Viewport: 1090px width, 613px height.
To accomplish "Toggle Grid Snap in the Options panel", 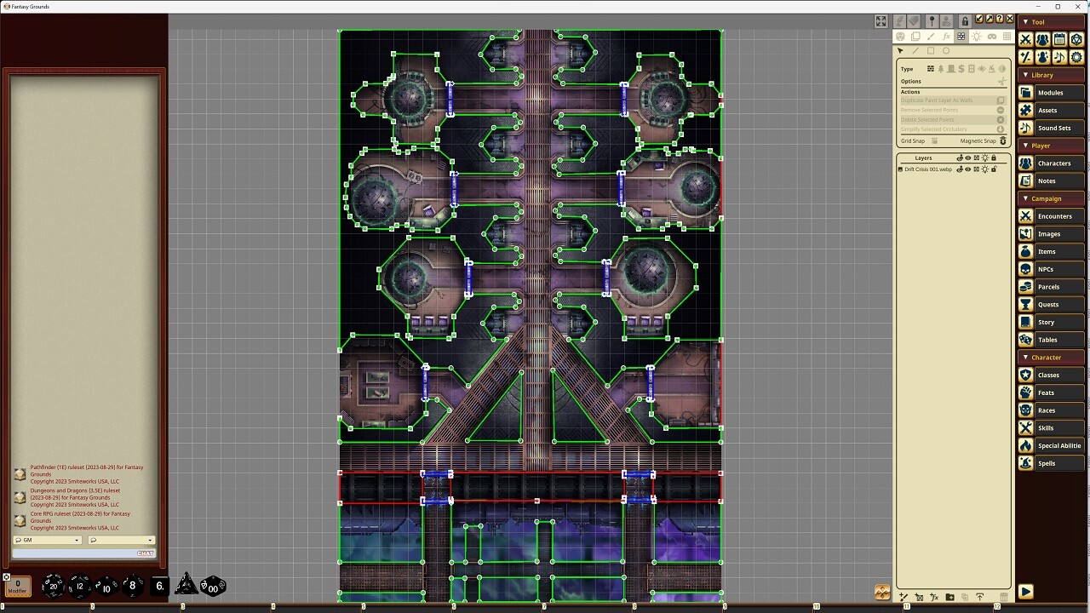I will tap(935, 140).
